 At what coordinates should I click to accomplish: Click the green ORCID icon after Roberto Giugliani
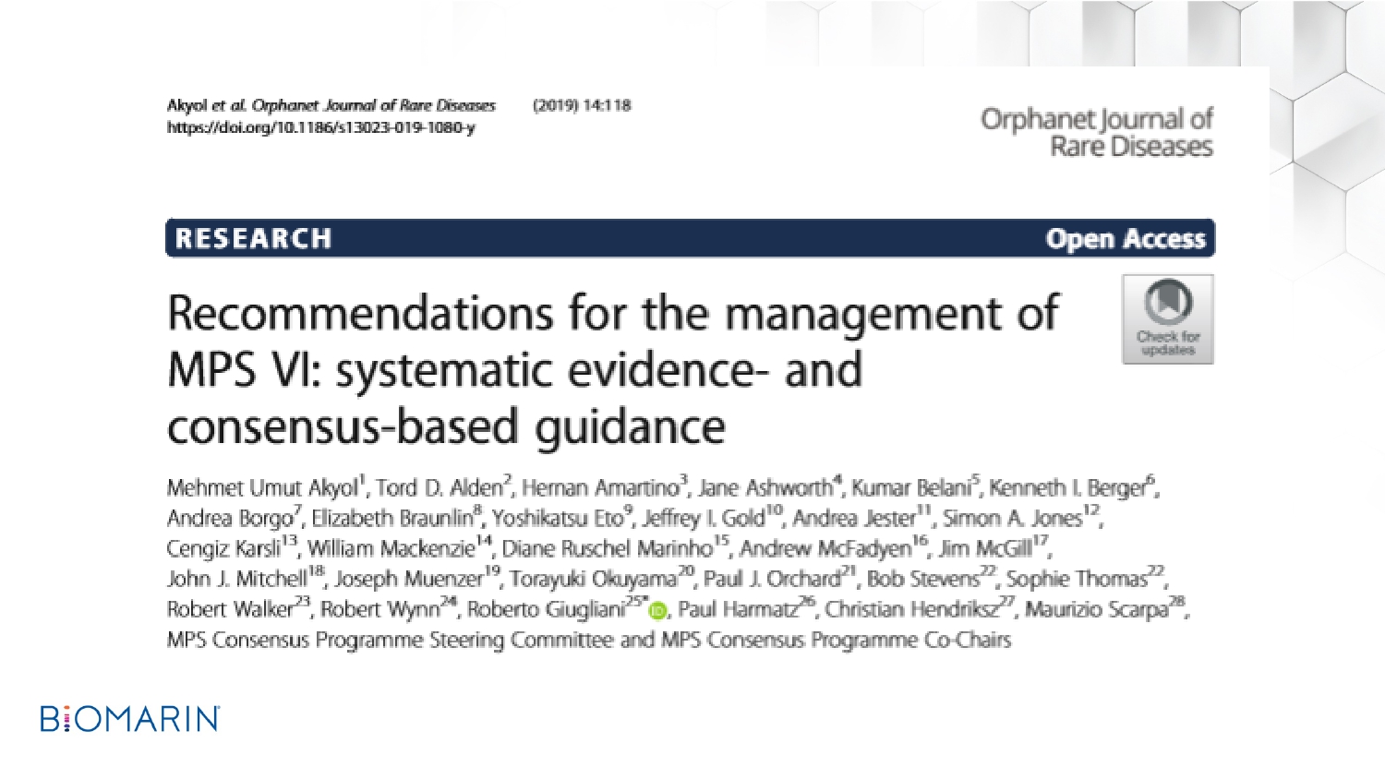657,612
